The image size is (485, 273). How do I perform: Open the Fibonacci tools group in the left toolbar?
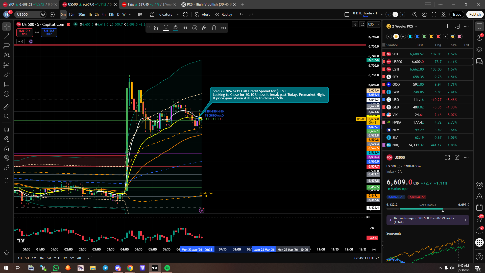pos(7,46)
